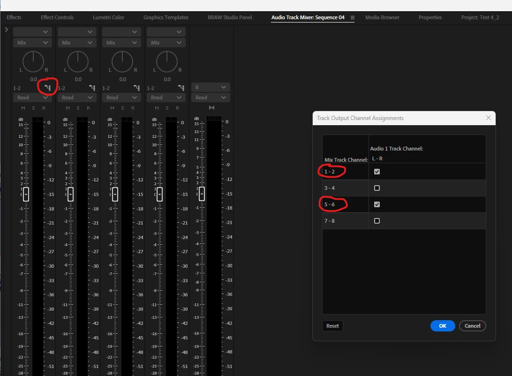Click the Reset button in the dialog
The width and height of the screenshot is (512, 376).
click(332, 326)
